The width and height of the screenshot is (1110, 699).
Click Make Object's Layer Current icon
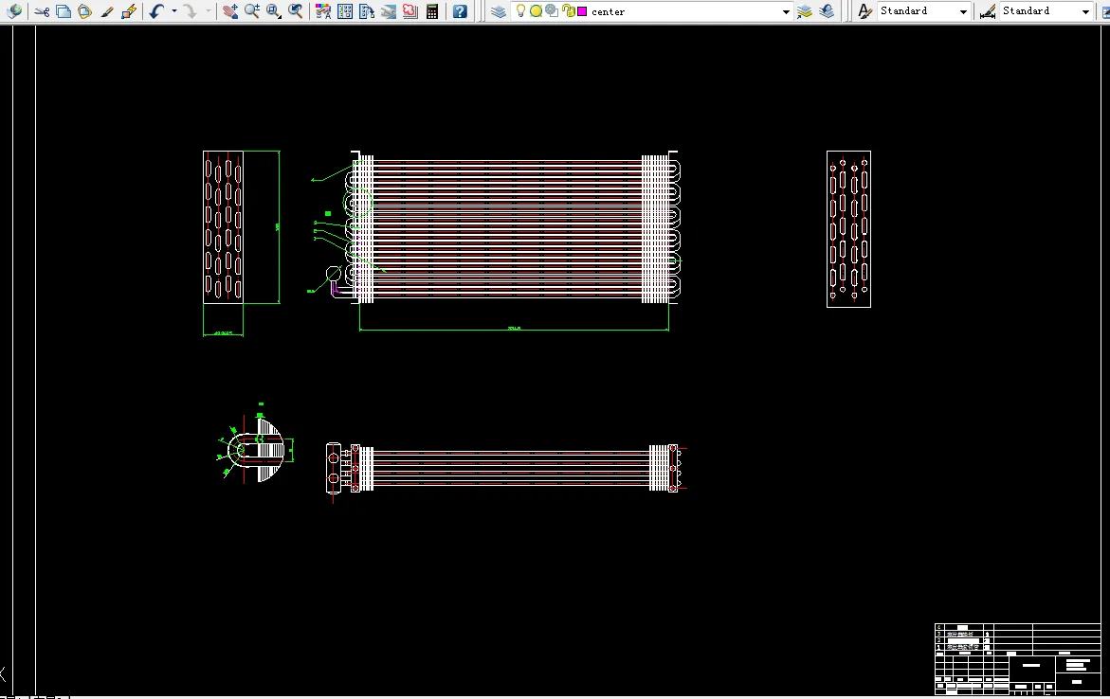click(805, 11)
